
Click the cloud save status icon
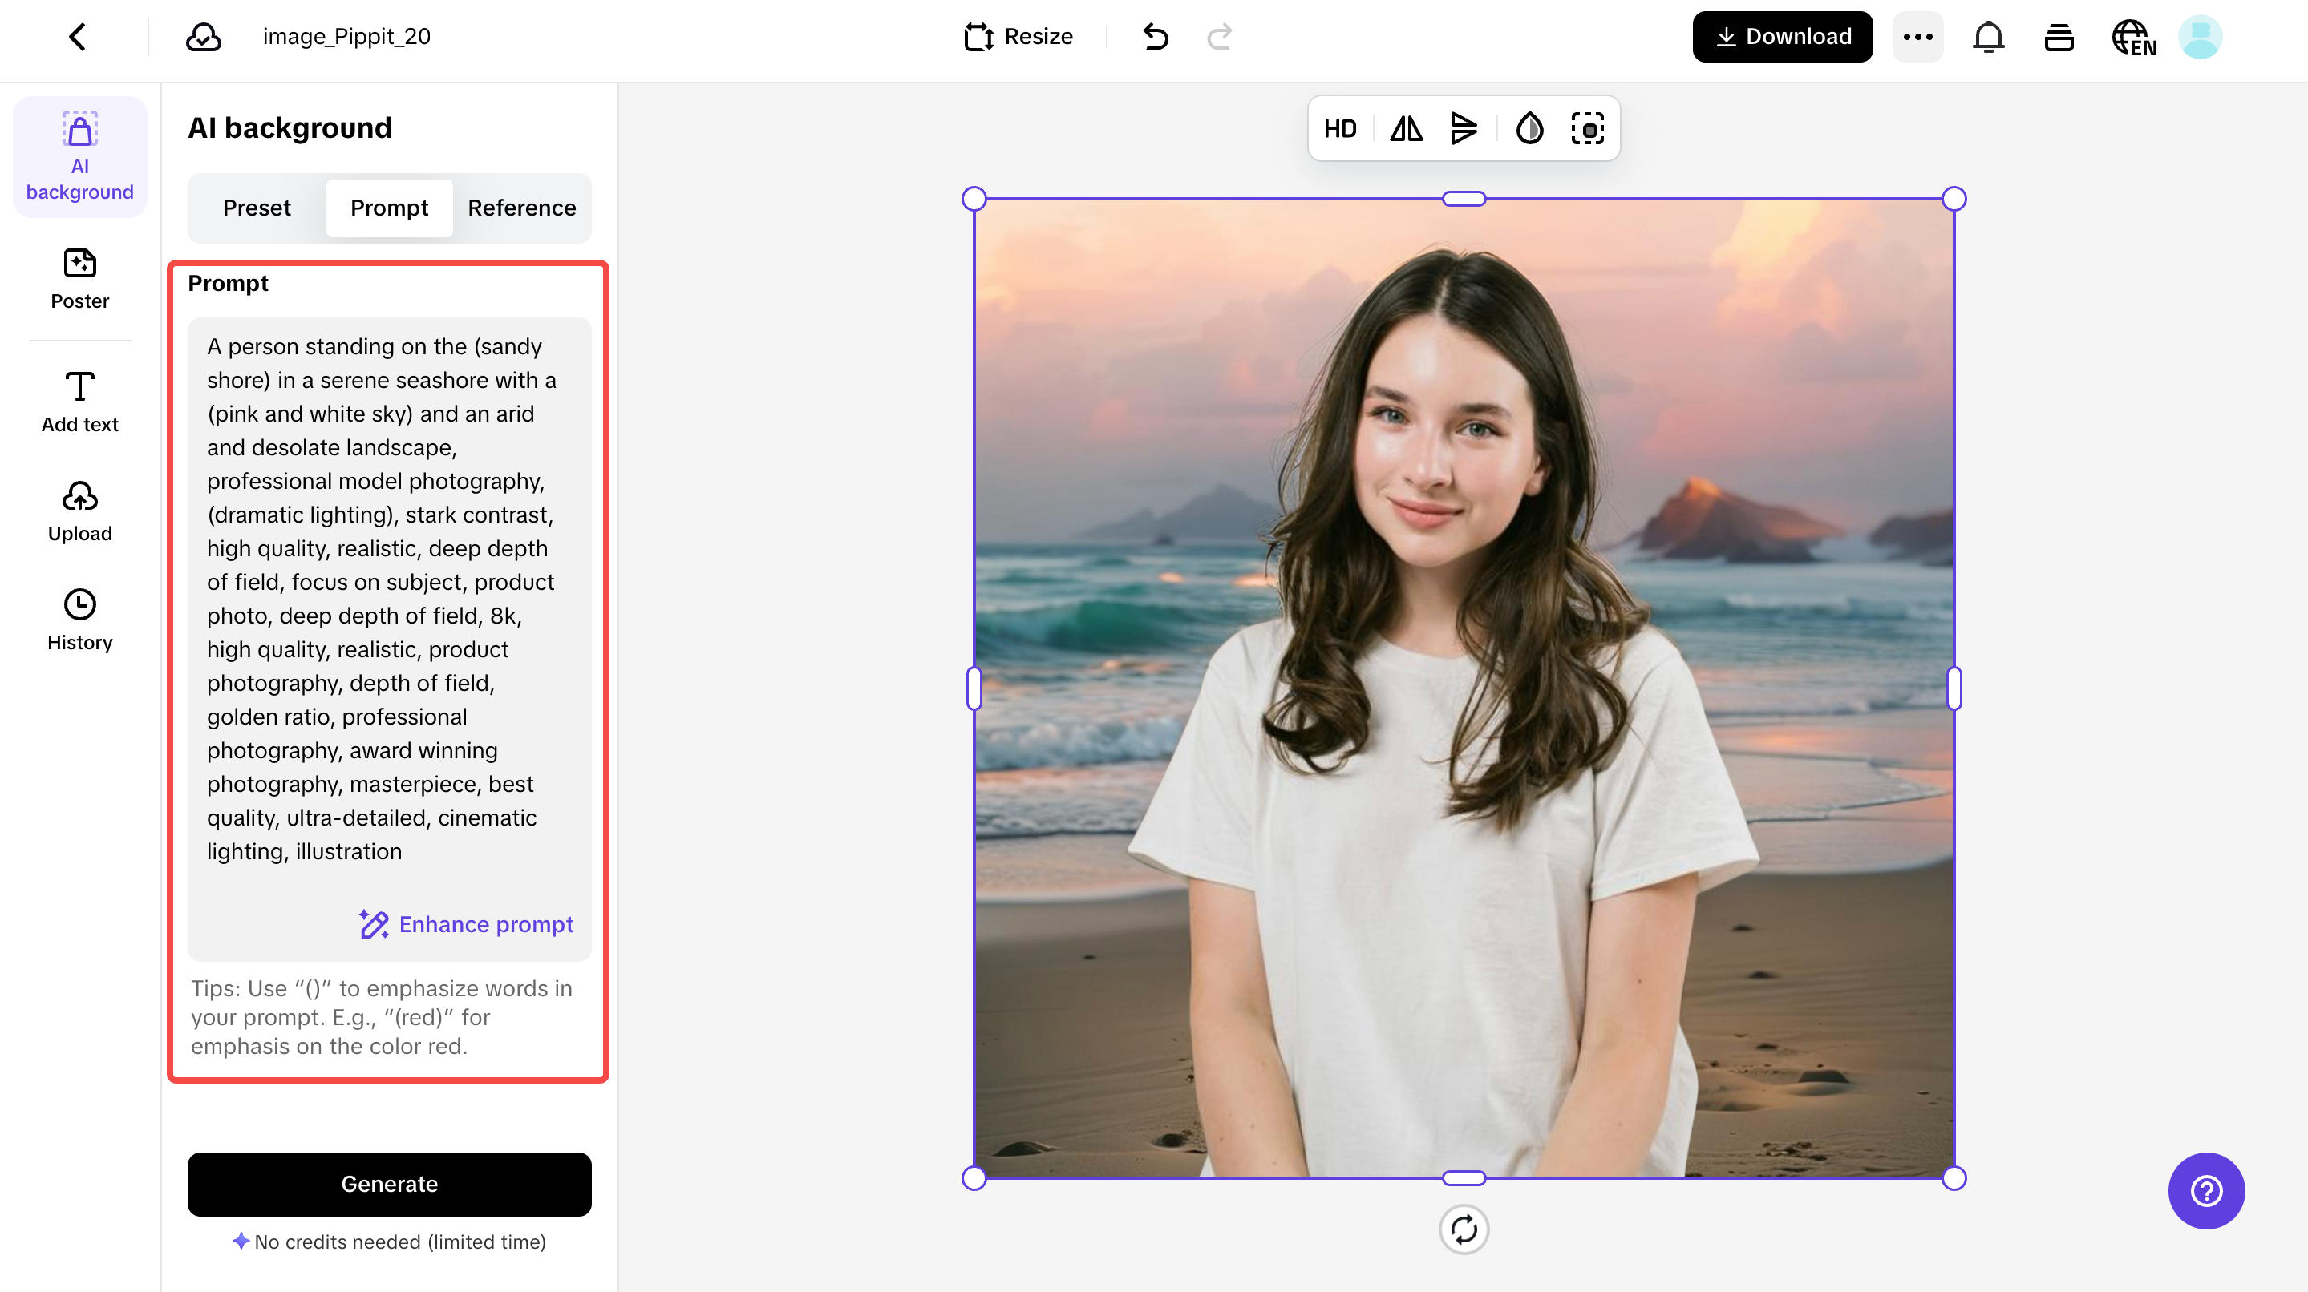pyautogui.click(x=204, y=37)
